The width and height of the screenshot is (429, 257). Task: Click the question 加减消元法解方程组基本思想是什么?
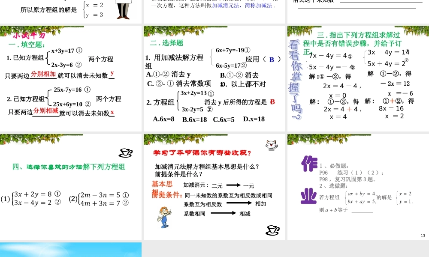click(x=207, y=167)
